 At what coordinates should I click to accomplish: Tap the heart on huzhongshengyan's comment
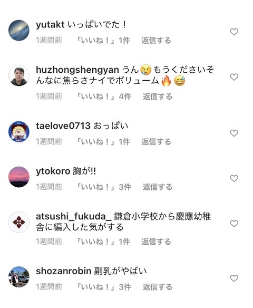(234, 77)
